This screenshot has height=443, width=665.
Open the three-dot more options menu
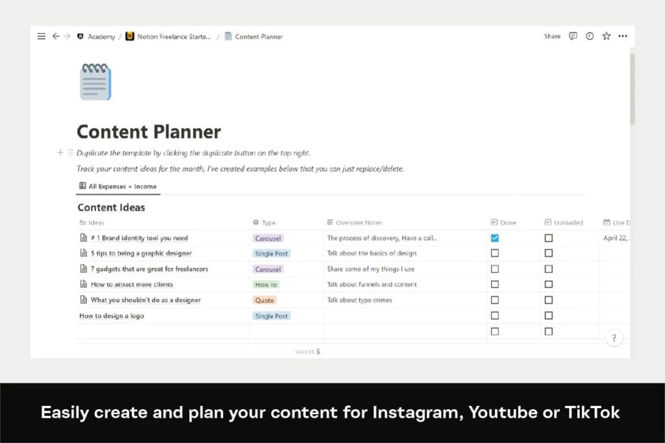(x=622, y=36)
